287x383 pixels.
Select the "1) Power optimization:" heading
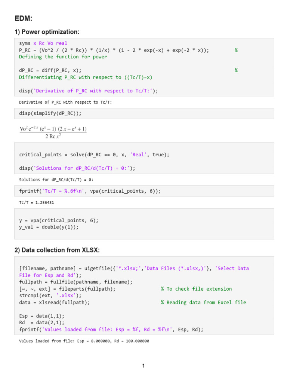coord(47,32)
